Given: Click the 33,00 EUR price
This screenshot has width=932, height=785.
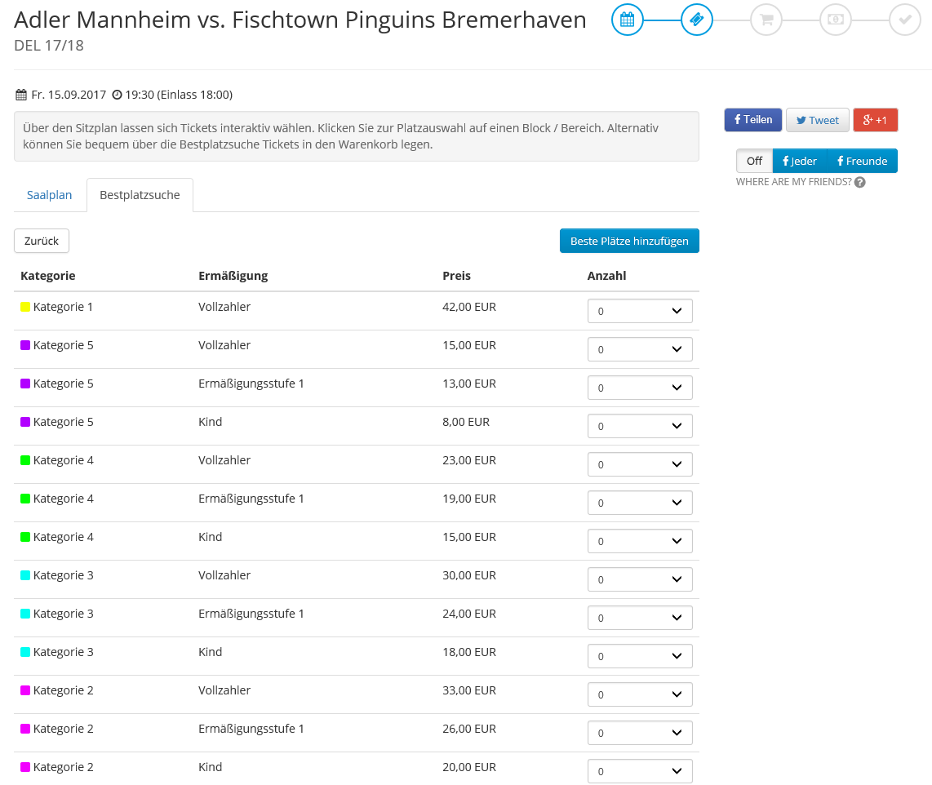Looking at the screenshot, I should pos(469,690).
